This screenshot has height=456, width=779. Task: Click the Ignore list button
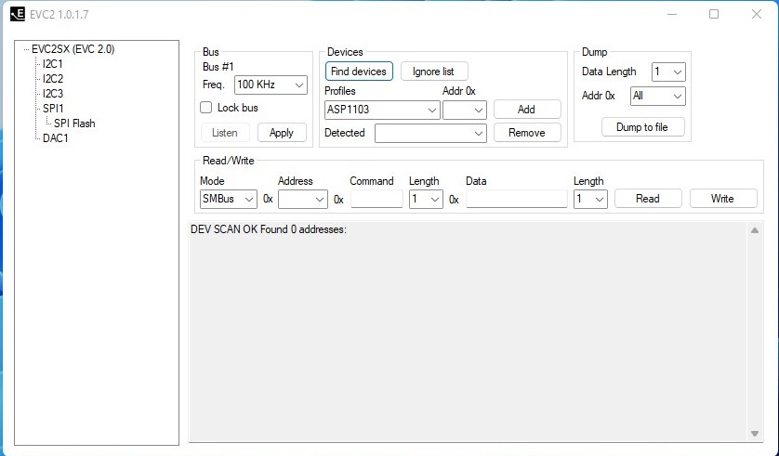pyautogui.click(x=434, y=72)
